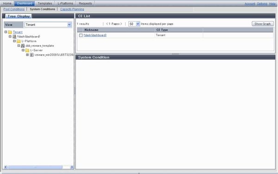278x174 pixels.
Task: Click the CI Type column header
Action: (x=179, y=30)
